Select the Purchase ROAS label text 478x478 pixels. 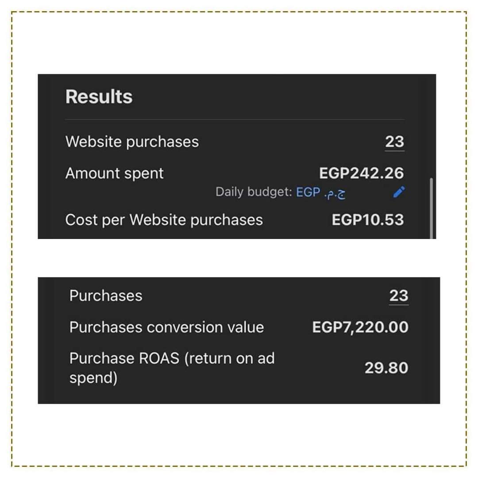[172, 368]
